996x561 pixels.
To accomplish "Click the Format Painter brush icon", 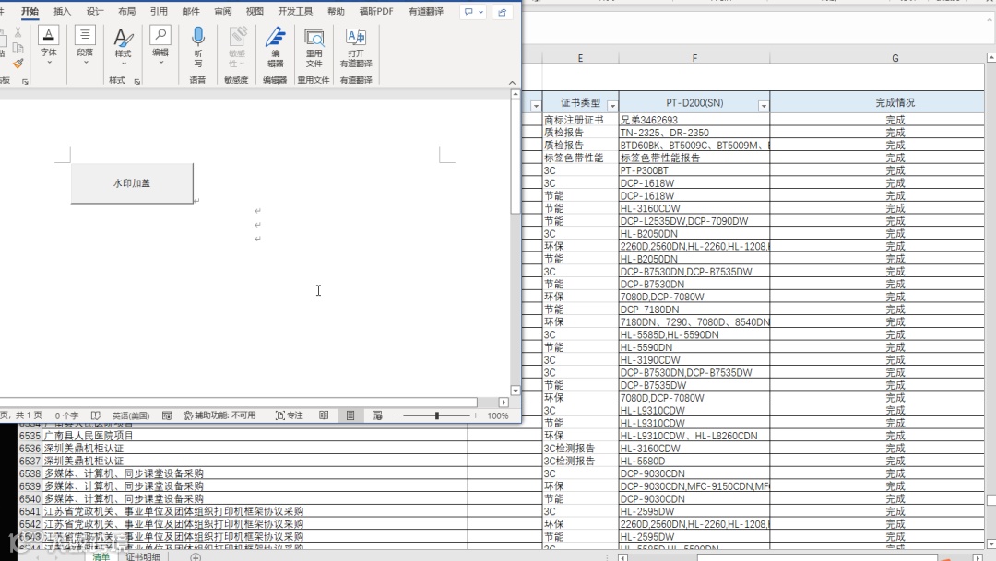I will 18,64.
